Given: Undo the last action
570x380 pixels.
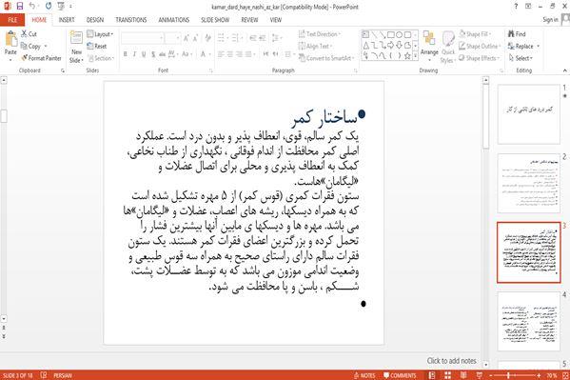Looking at the screenshot, I should pyautogui.click(x=32, y=6).
